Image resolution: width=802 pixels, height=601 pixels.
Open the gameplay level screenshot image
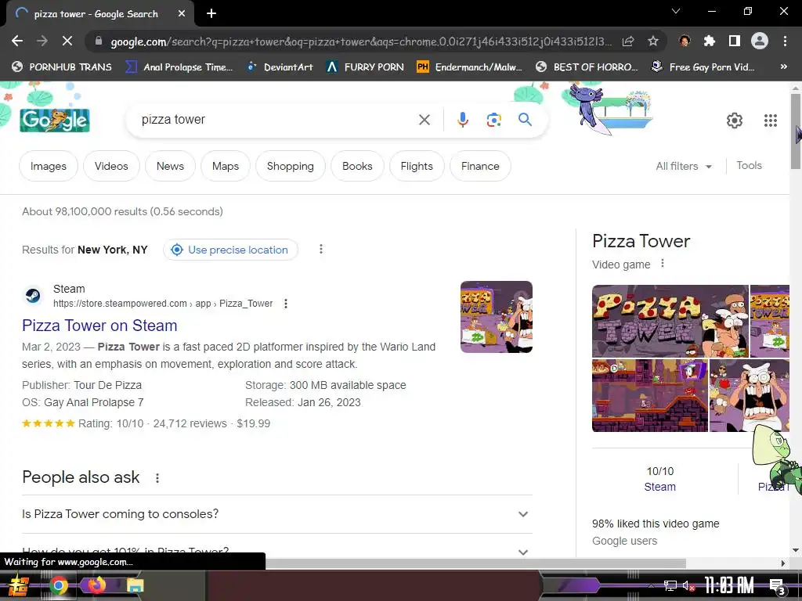(x=649, y=395)
